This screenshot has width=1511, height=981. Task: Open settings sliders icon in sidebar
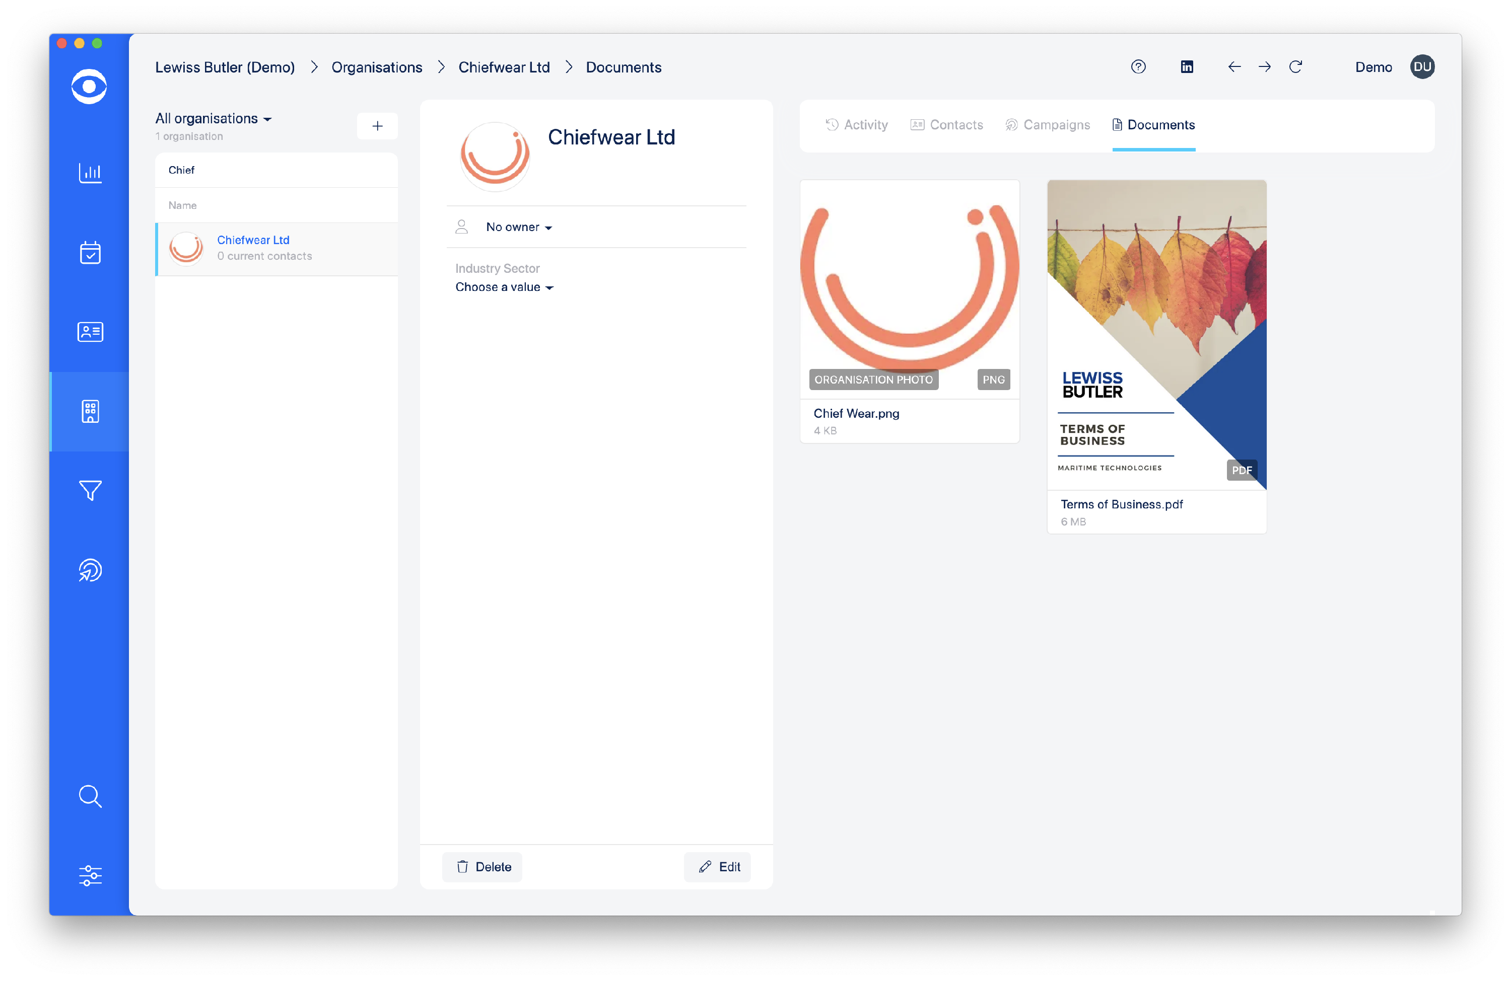(90, 876)
